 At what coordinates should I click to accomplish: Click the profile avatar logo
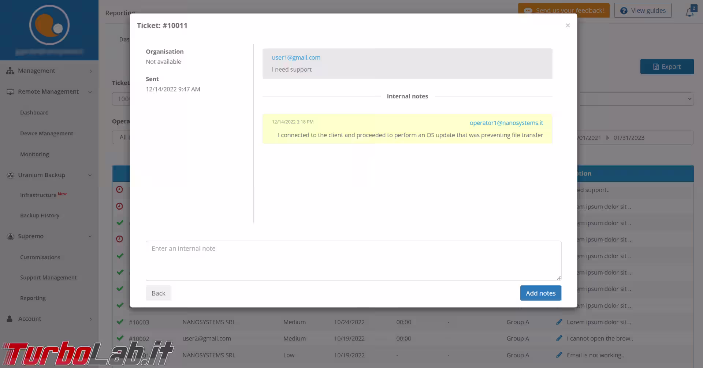click(49, 25)
